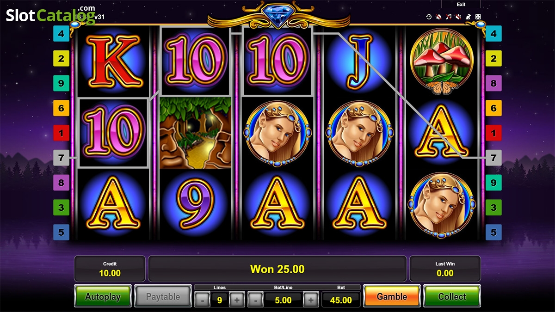Select blue payline 5 marker on right
The image size is (555, 312).
(x=493, y=232)
